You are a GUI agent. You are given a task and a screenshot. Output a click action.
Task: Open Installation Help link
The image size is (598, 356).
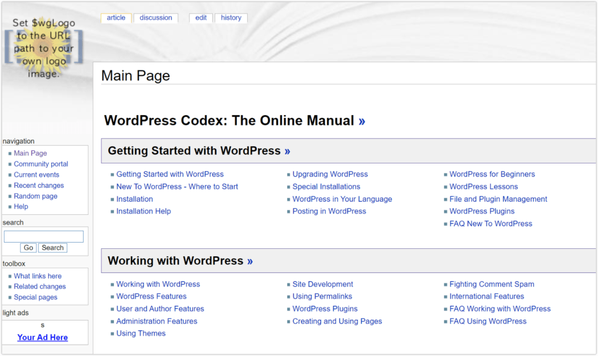tap(144, 211)
